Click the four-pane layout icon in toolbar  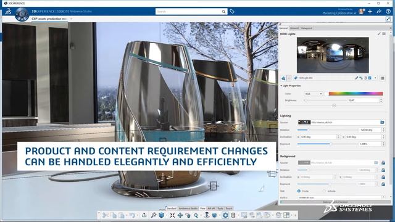point(286,215)
